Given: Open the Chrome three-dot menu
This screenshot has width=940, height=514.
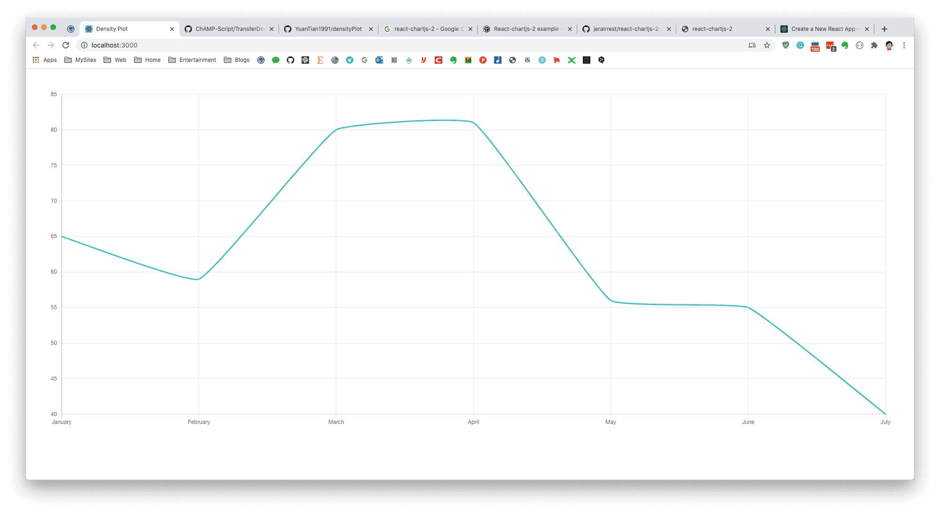Looking at the screenshot, I should click(x=904, y=45).
